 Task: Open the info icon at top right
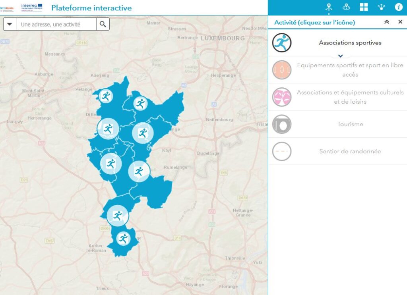[399, 7]
